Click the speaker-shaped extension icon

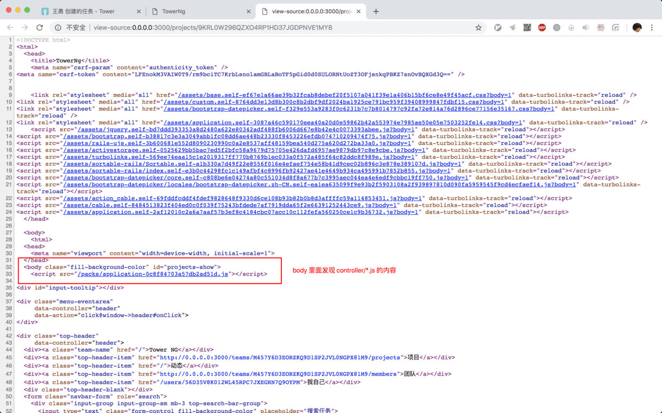(586, 27)
